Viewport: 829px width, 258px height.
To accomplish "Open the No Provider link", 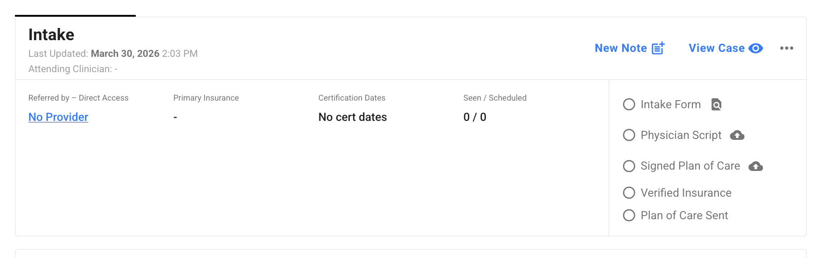I will pos(58,117).
